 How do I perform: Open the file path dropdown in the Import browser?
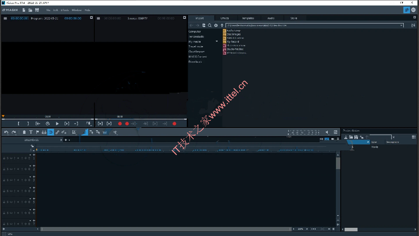401,25
